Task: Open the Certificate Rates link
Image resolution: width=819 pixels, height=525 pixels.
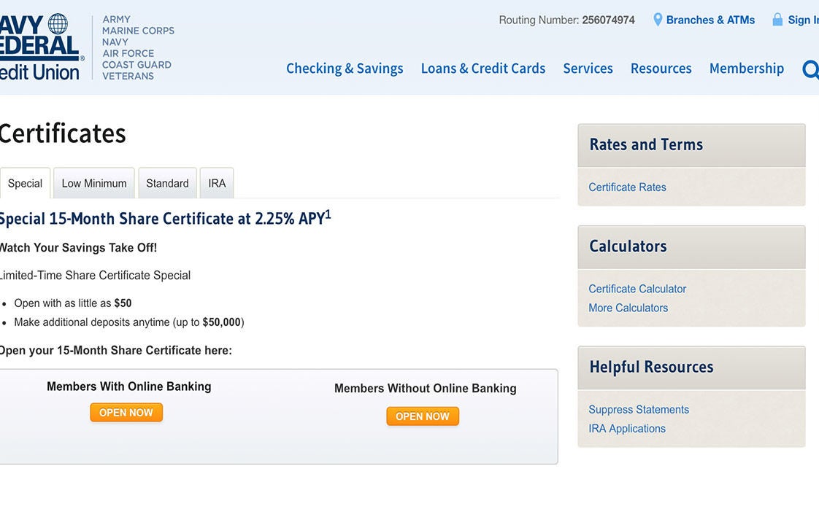Action: coord(627,187)
